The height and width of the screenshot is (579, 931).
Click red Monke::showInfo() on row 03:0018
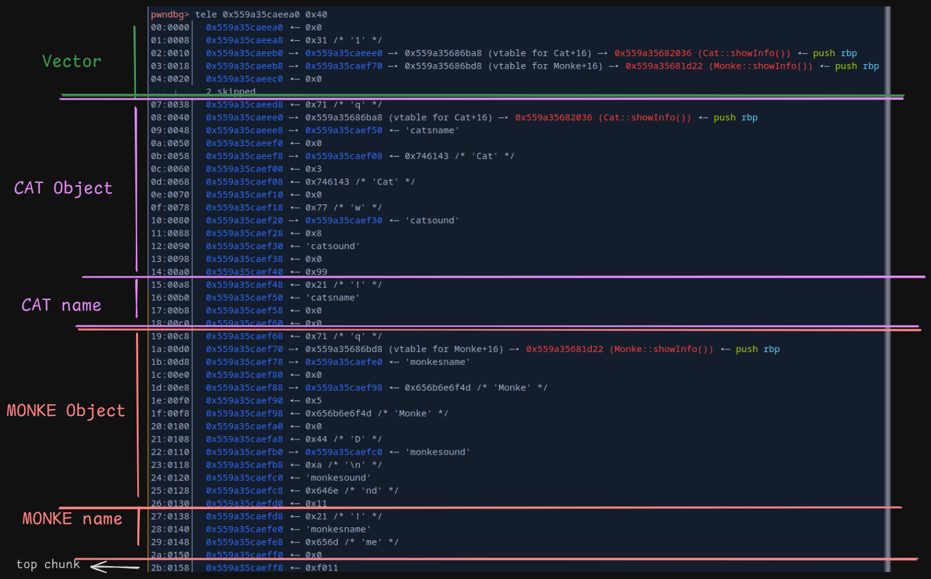[719, 66]
